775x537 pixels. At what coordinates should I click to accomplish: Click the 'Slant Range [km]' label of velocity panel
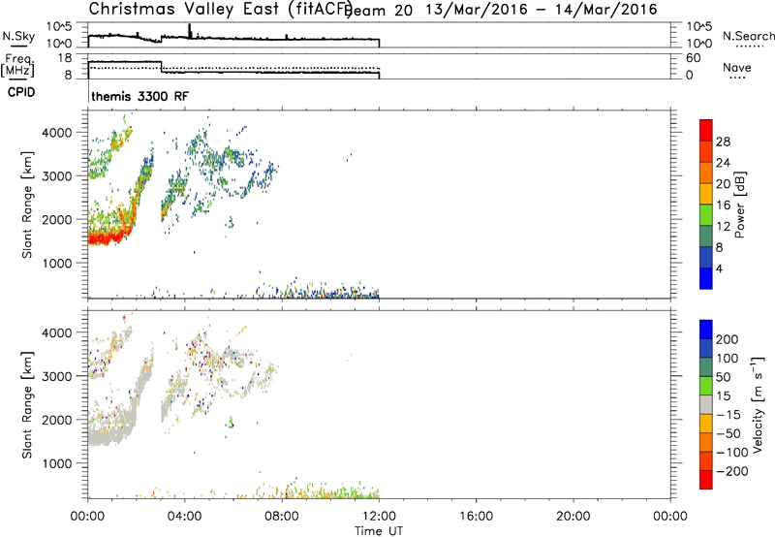[x=27, y=404]
